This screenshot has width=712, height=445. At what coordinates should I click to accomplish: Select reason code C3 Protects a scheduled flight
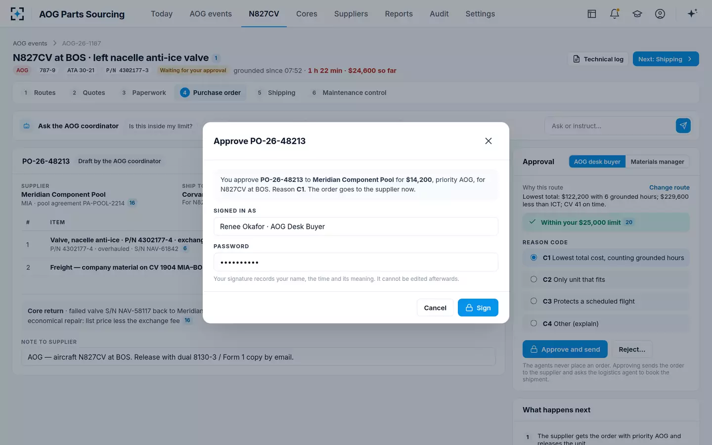pyautogui.click(x=606, y=301)
